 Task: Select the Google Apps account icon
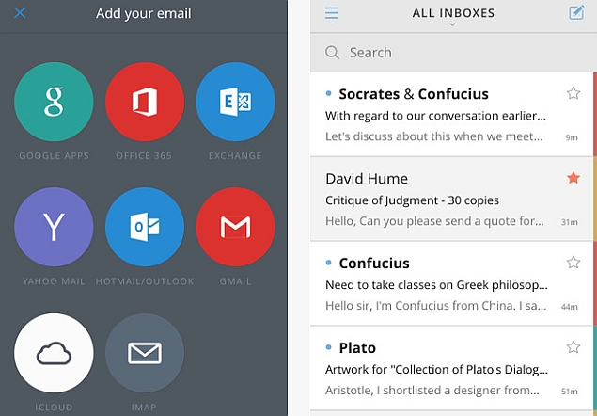pyautogui.click(x=54, y=102)
